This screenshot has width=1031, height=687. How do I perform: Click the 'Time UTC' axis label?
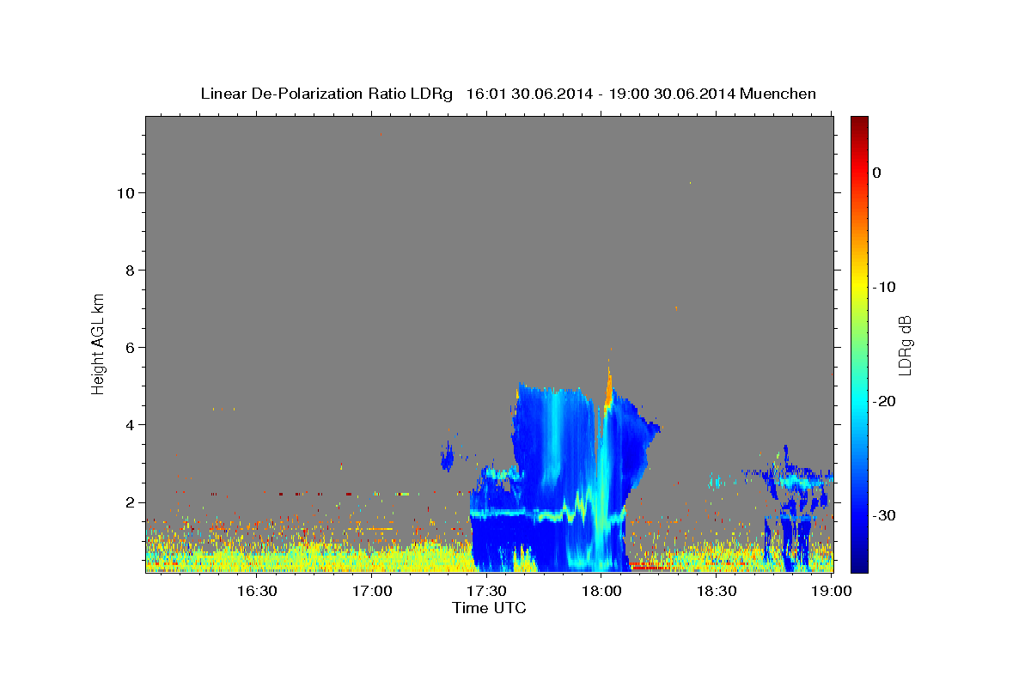pos(489,608)
